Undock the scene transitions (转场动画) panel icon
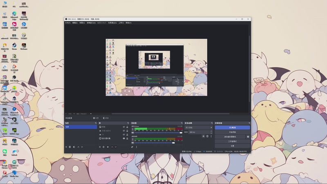This screenshot has width=327, height=184. click(212, 123)
